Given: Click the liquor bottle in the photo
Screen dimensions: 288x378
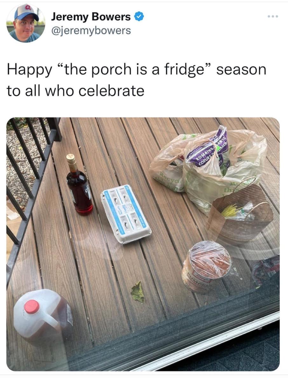Looking at the screenshot, I should [79, 185].
